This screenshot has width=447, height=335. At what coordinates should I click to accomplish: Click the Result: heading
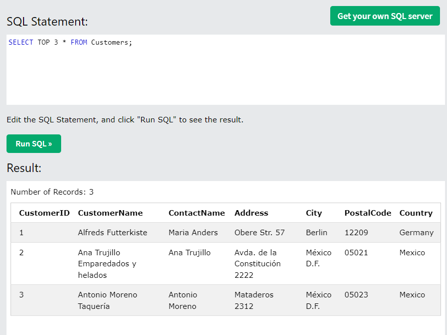(24, 168)
